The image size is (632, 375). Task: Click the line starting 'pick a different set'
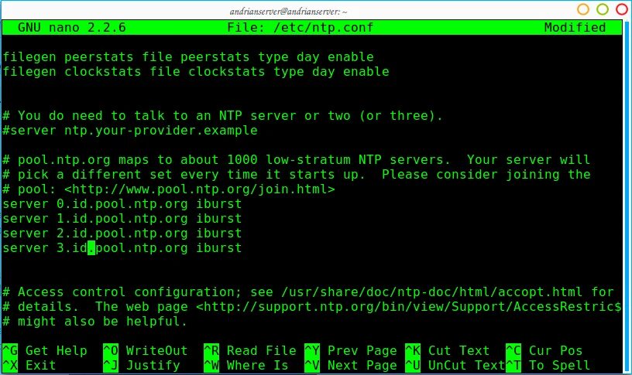tap(296, 175)
